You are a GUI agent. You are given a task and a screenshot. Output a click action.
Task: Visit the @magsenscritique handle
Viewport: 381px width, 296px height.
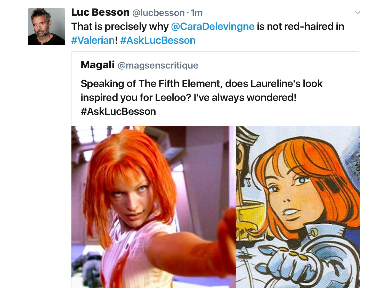tap(158, 65)
